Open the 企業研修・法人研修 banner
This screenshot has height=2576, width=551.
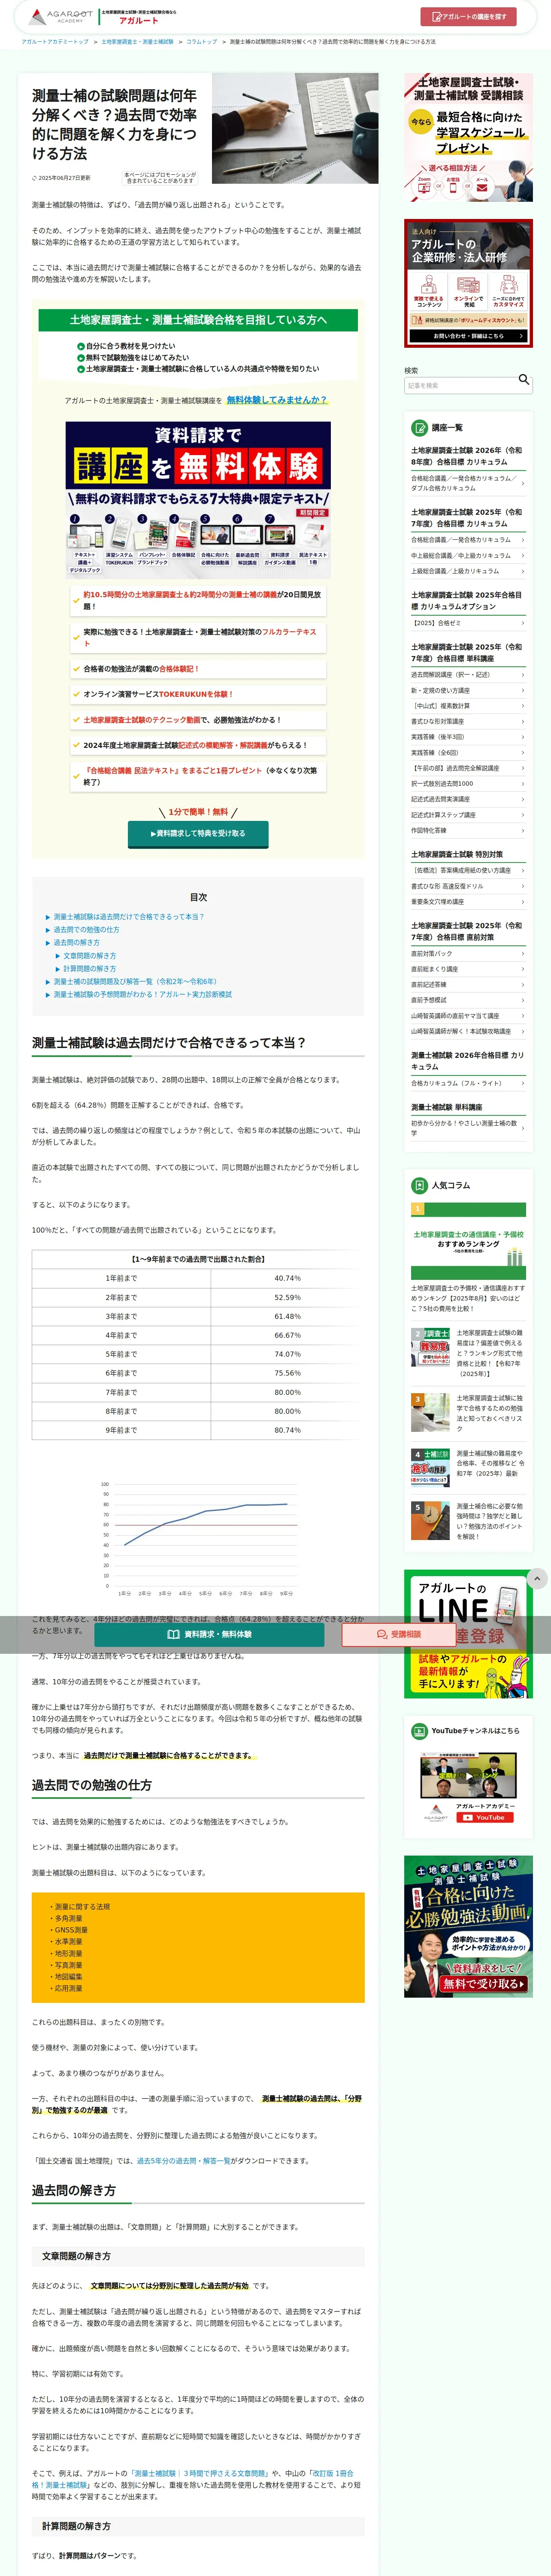coord(468,284)
